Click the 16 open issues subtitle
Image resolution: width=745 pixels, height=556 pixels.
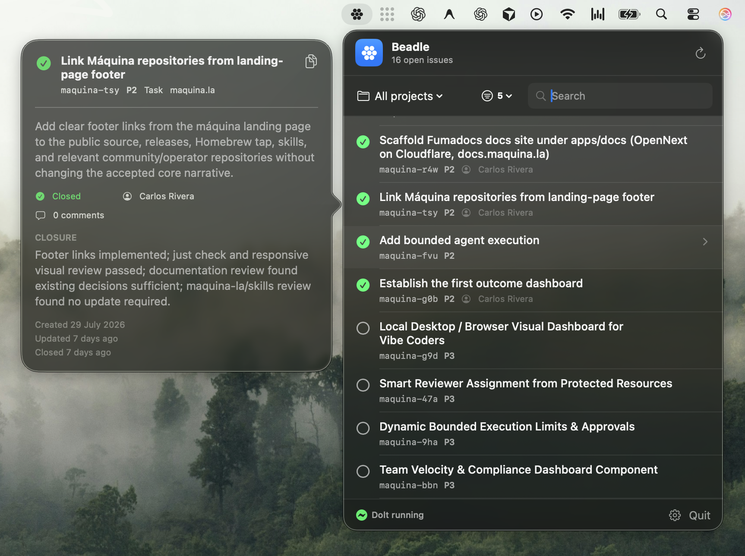422,60
